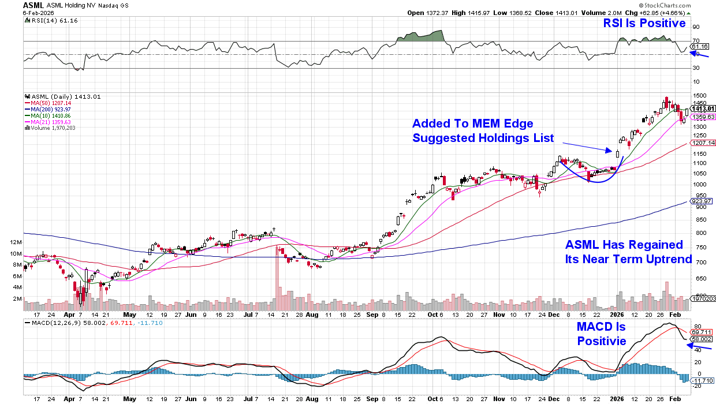Click the Sep label on price panel time axis
This screenshot has height=404, width=716.
point(374,315)
